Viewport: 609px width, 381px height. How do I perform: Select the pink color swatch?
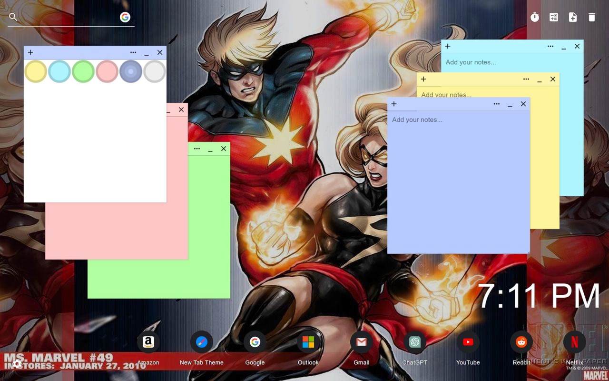pos(107,71)
